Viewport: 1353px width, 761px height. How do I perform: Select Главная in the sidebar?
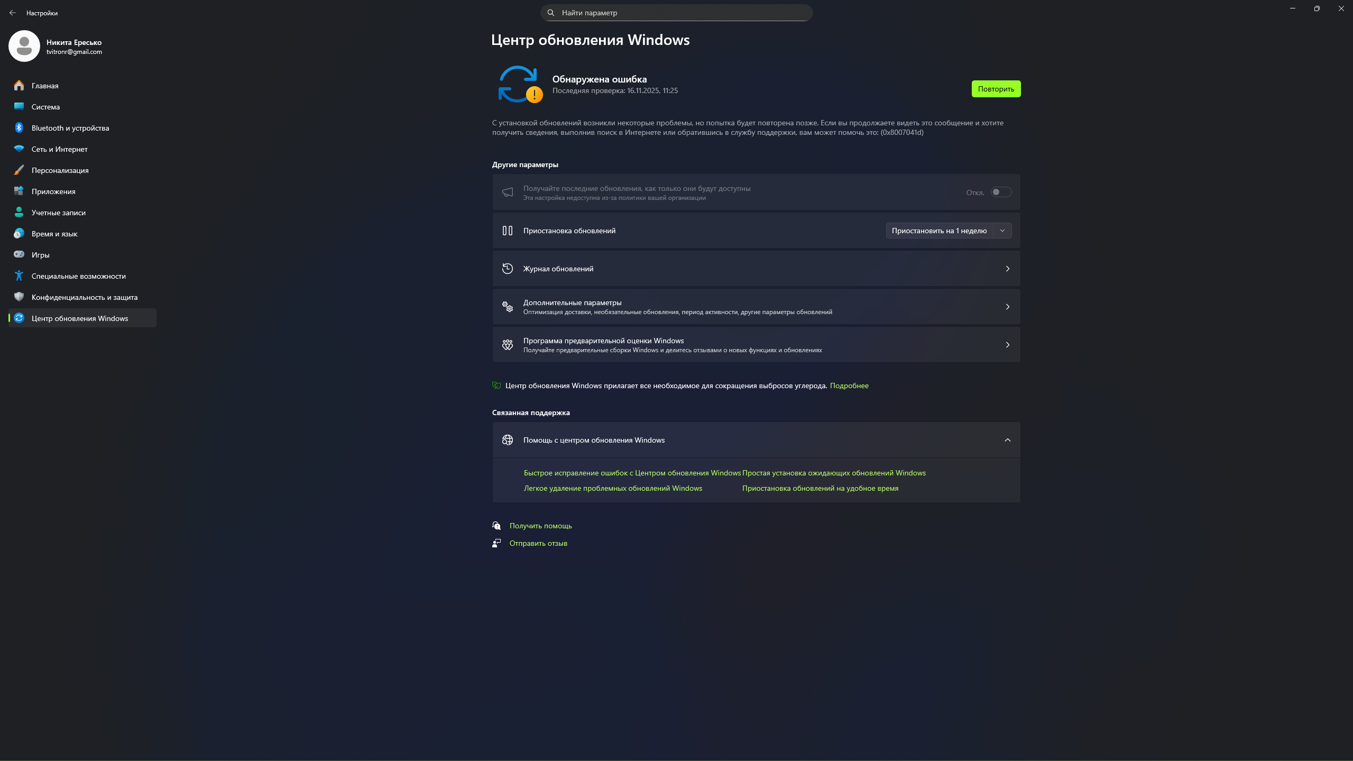pyautogui.click(x=82, y=85)
